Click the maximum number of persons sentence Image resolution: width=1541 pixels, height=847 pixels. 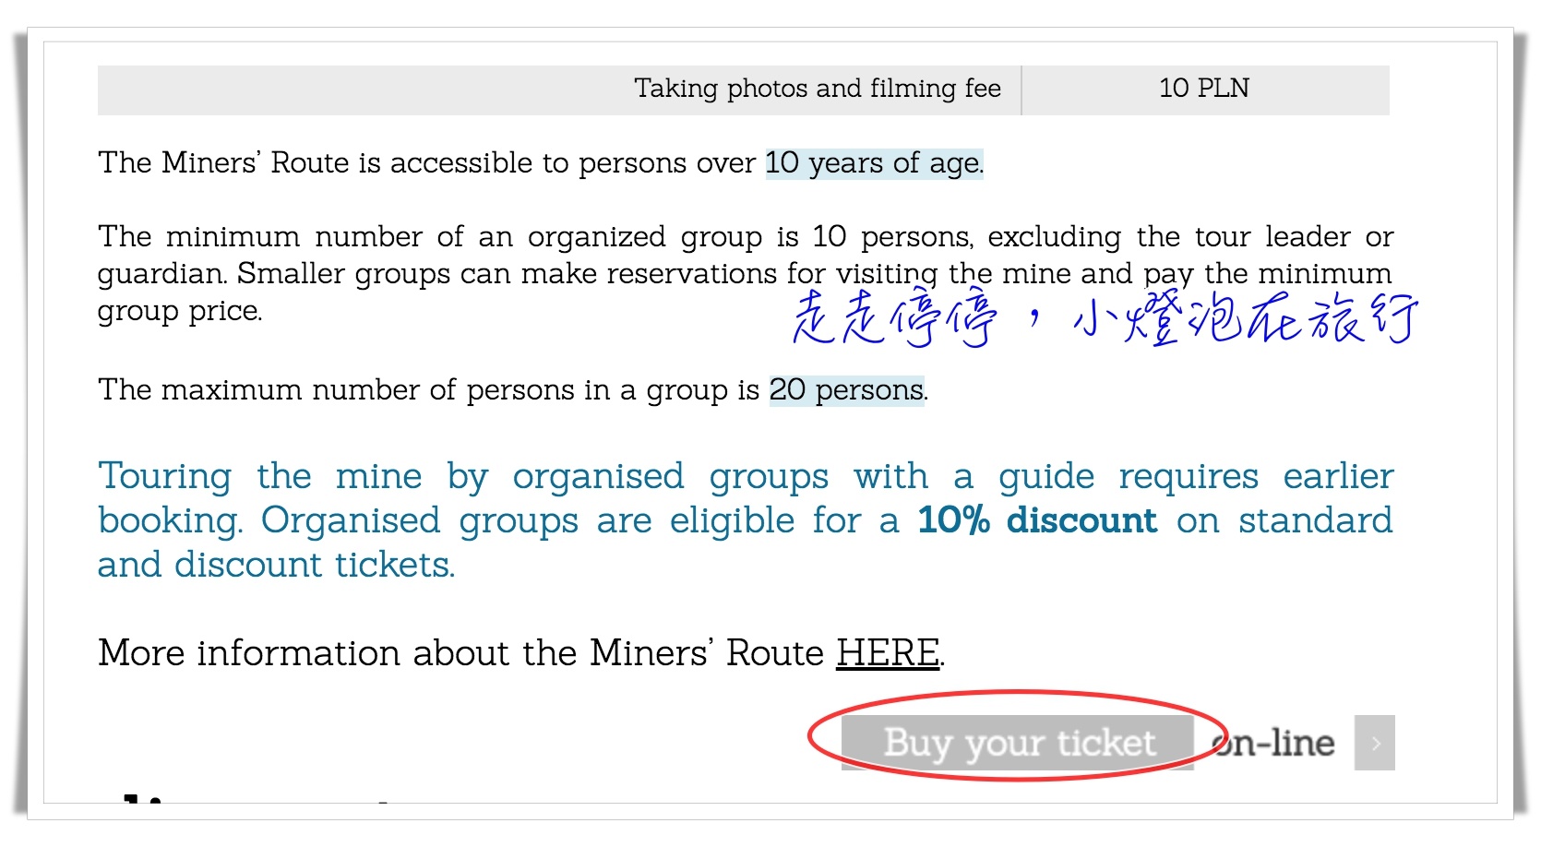click(513, 390)
